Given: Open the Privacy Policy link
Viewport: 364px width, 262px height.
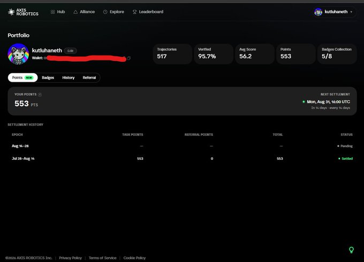Looking at the screenshot, I should tap(70, 258).
